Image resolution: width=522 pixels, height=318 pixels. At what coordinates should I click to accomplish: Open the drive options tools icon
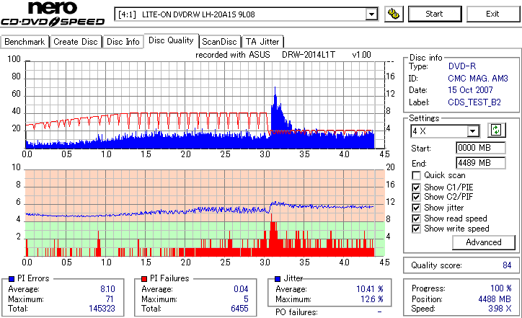pyautogui.click(x=394, y=14)
